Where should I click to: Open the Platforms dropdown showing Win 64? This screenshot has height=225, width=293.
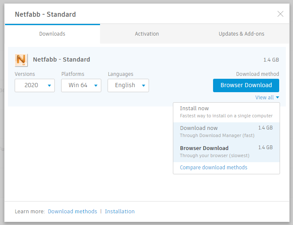pos(81,85)
